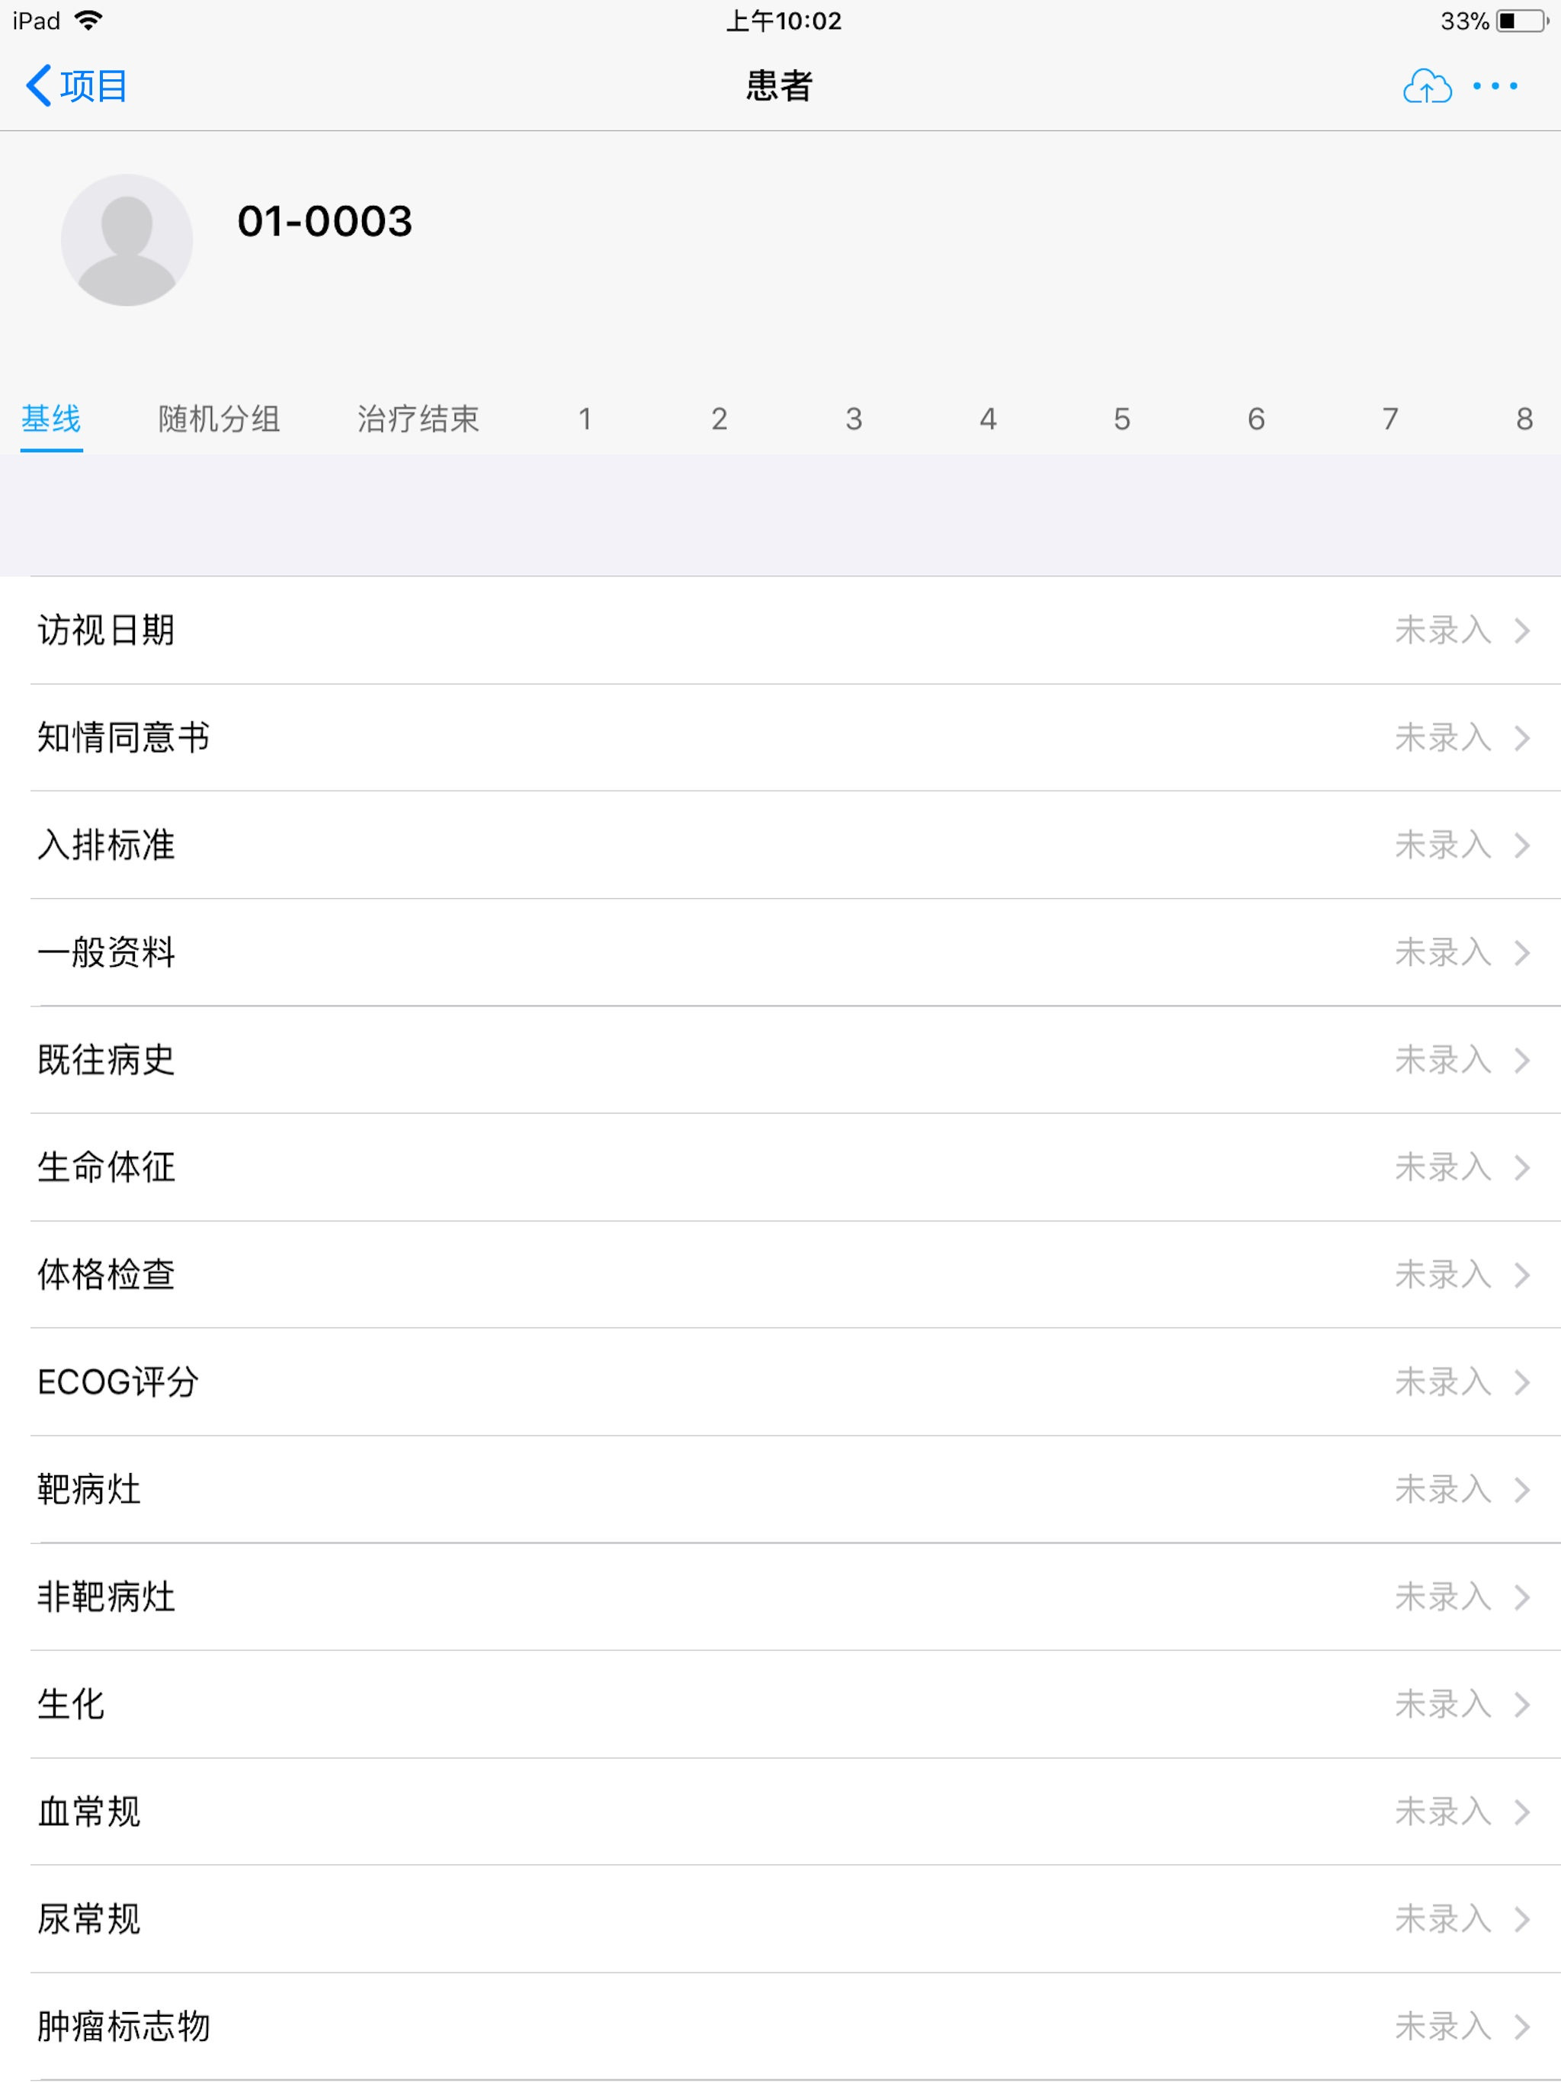1561x2083 pixels.
Task: Tap the cloud upload icon
Action: click(1426, 87)
